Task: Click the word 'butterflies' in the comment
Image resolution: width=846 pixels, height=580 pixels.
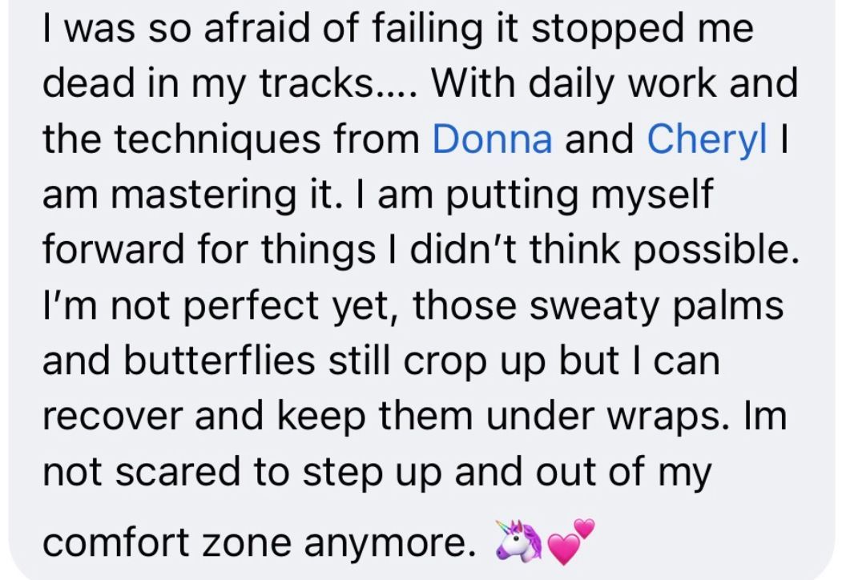Action: 220,360
